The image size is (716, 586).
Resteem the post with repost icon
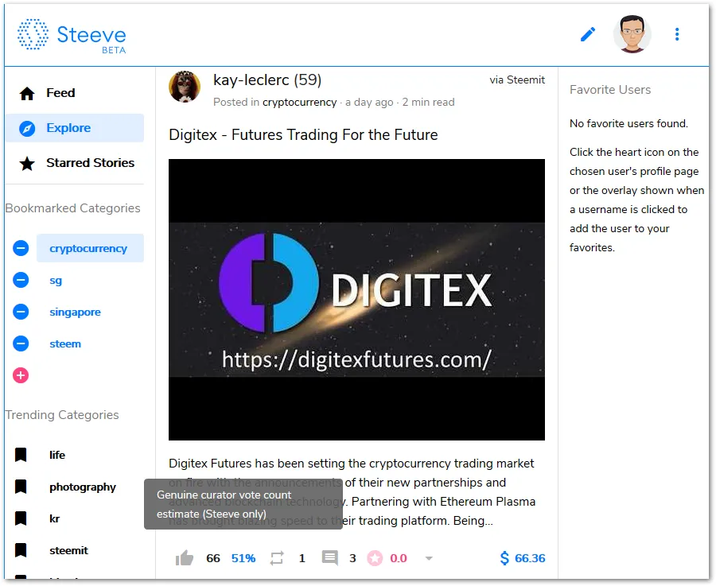coord(277,559)
